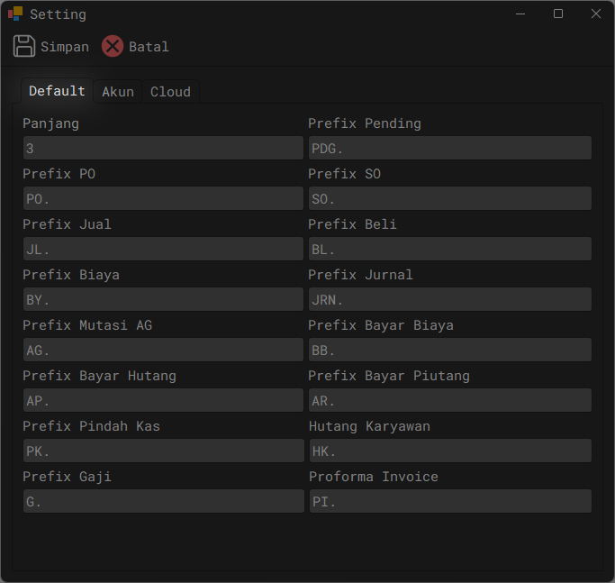Open the Cloud tab
Screen dimensions: 615x583
170,91
